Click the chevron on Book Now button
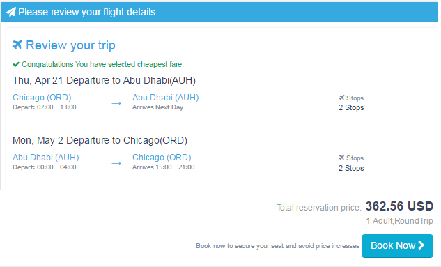The height and width of the screenshot is (267, 441). [421, 245]
